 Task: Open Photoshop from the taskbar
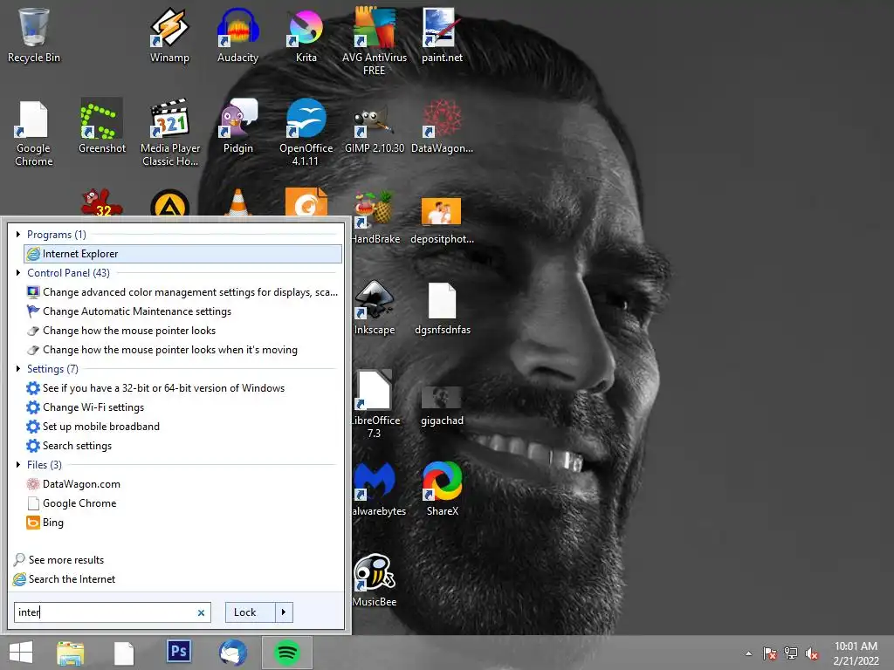178,652
